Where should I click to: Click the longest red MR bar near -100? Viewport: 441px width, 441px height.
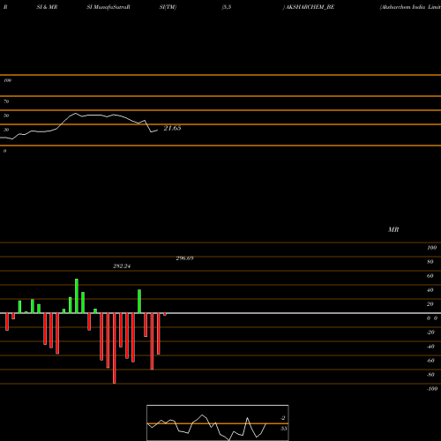pyautogui.click(x=115, y=348)
